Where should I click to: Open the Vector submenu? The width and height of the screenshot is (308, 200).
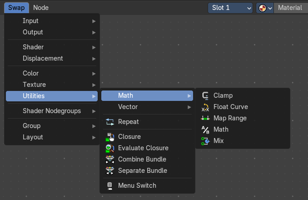tap(147, 107)
